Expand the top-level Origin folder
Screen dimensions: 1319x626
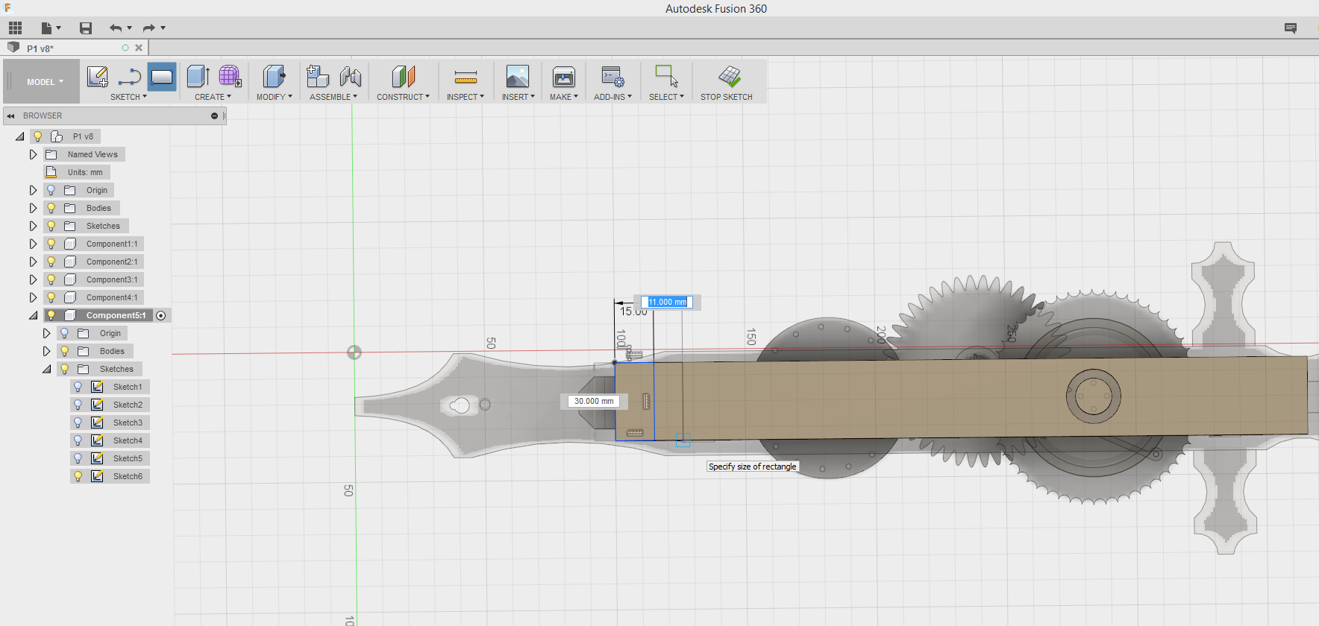[x=33, y=190]
